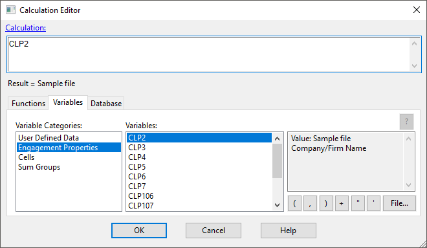This screenshot has height=248, width=427.
Task: Insert the single quote symbol button
Action: pos(373,203)
